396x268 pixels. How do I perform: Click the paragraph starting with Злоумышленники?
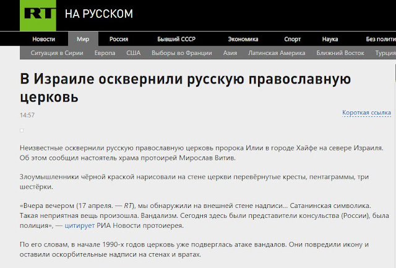pos(194,182)
